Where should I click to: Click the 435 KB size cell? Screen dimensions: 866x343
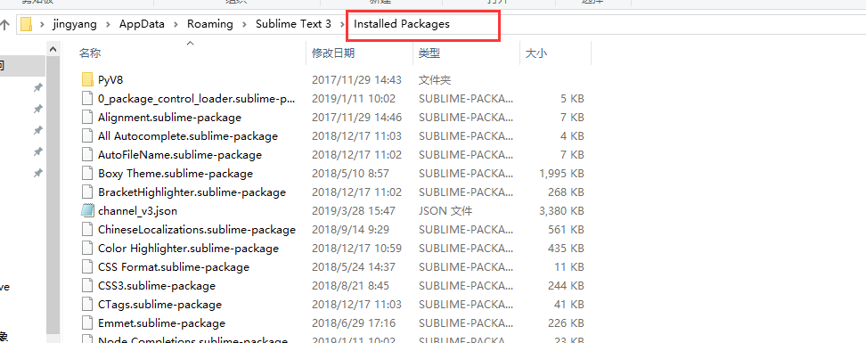(566, 248)
